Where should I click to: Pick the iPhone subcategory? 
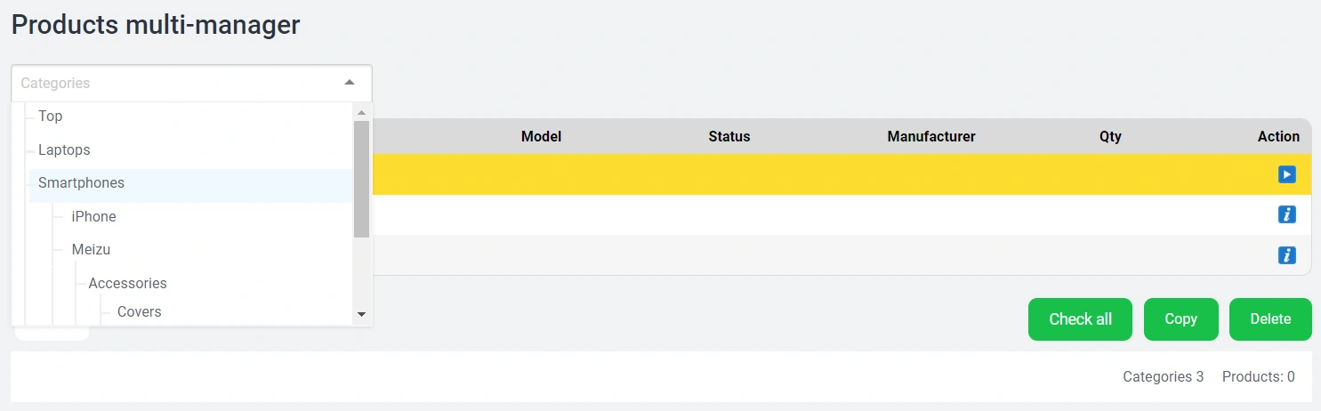pos(93,217)
